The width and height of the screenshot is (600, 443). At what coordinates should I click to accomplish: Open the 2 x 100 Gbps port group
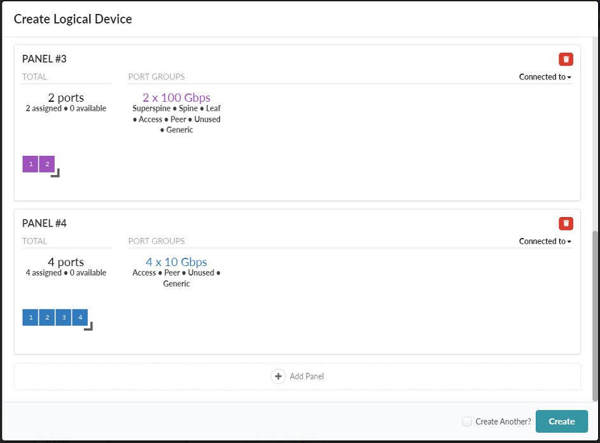click(176, 98)
